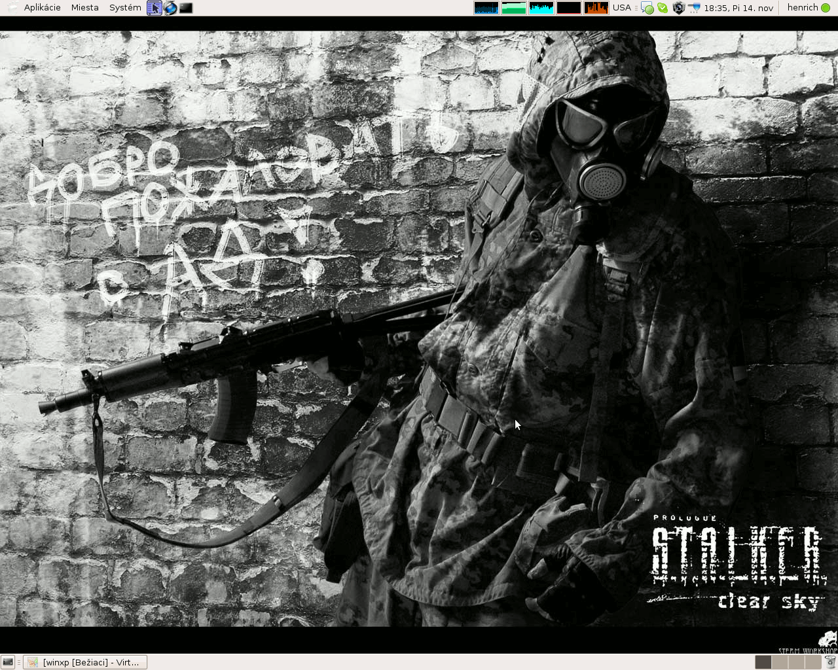Open the Aplikácie menu
Image resolution: width=838 pixels, height=670 pixels.
coord(42,8)
